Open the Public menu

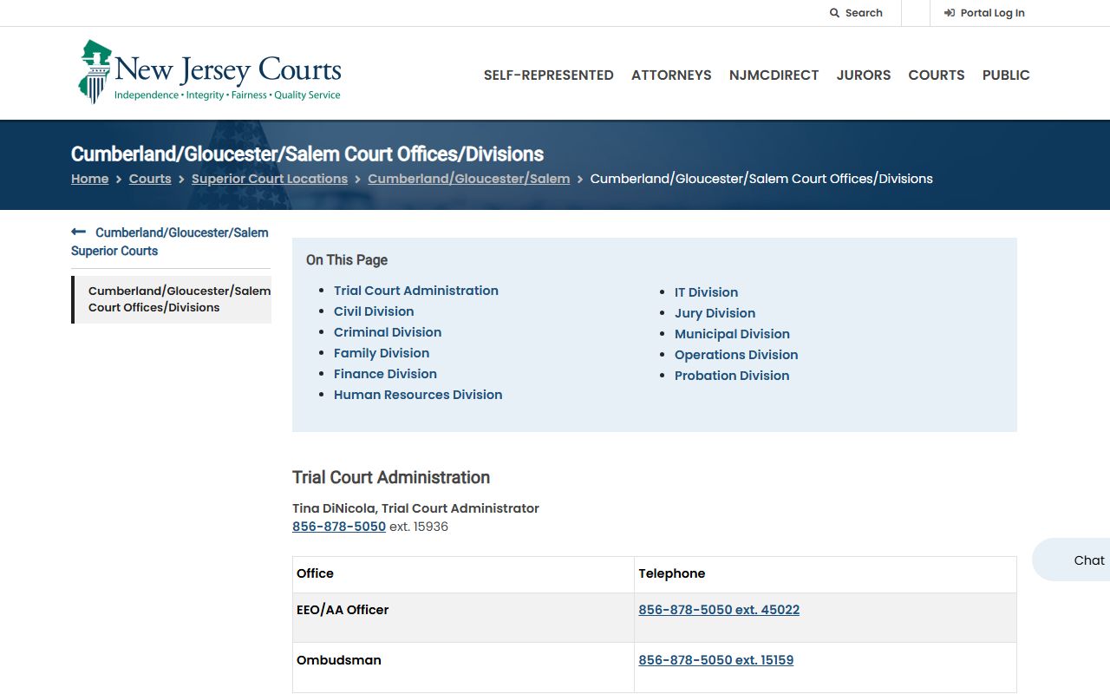(1006, 75)
